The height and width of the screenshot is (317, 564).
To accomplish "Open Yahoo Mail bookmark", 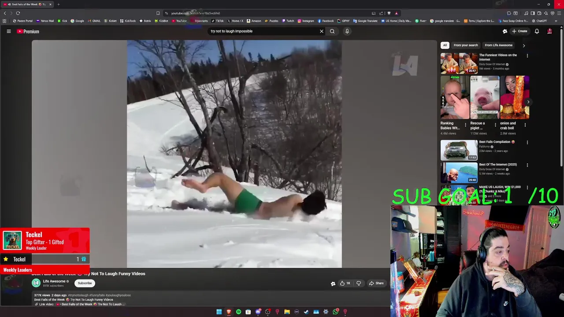I will (45, 21).
